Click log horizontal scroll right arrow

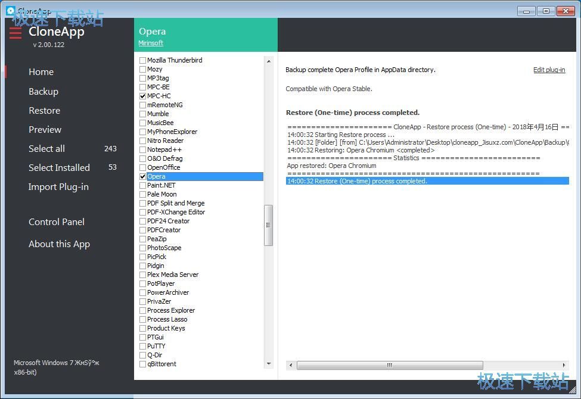564,365
